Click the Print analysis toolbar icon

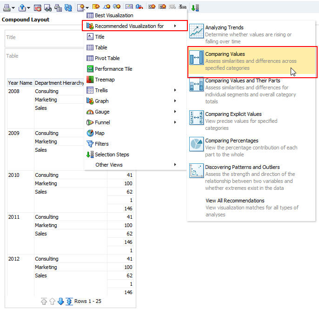[7, 7]
